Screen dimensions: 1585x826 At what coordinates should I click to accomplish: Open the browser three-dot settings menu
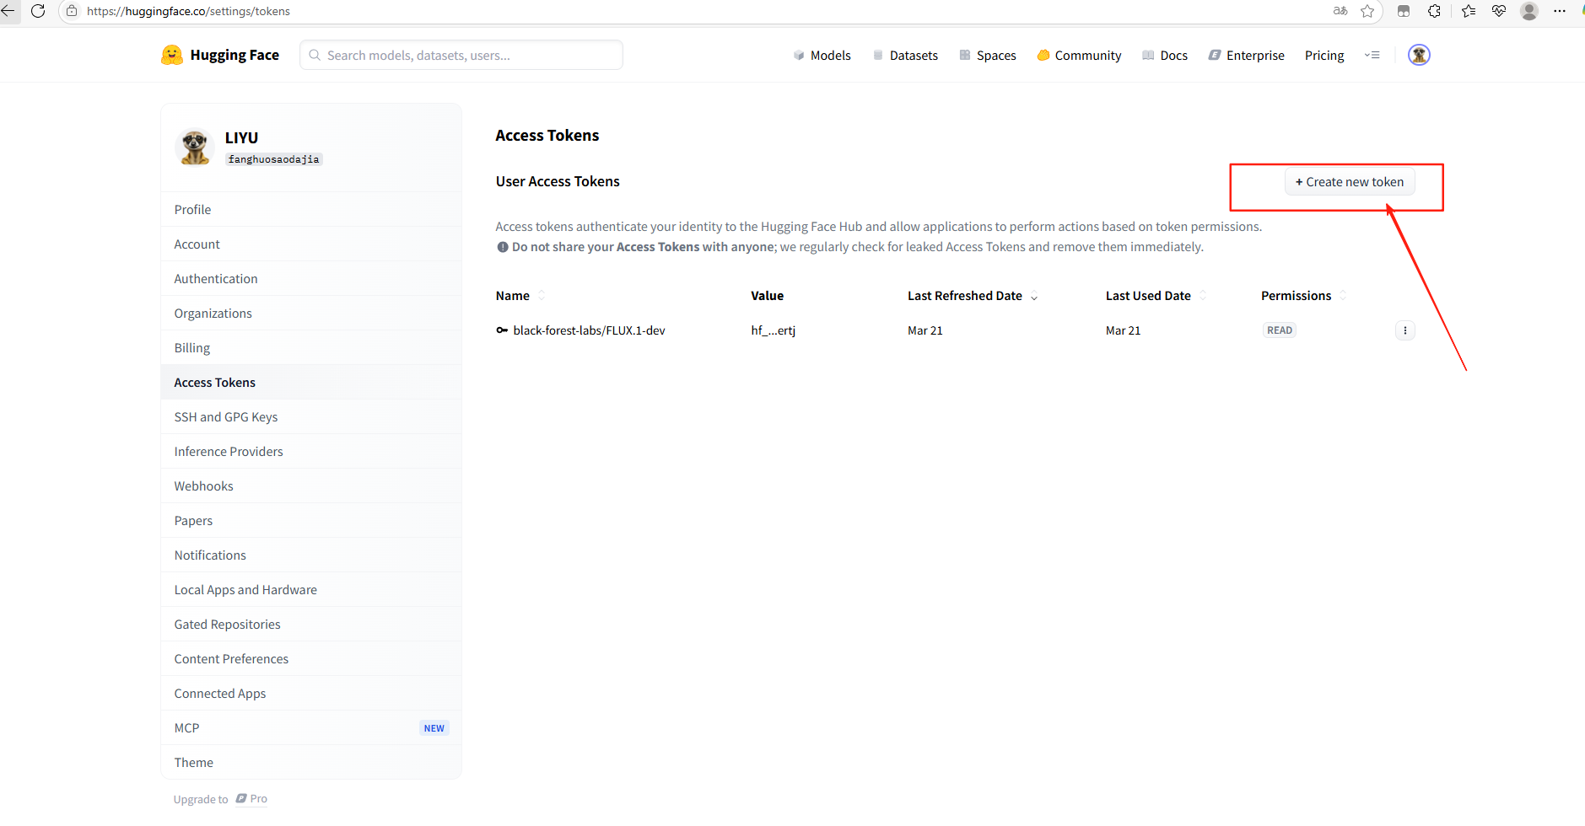[1560, 11]
